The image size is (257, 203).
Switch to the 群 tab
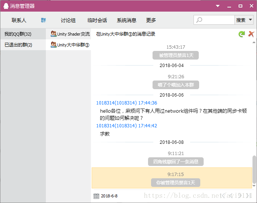click(x=43, y=20)
